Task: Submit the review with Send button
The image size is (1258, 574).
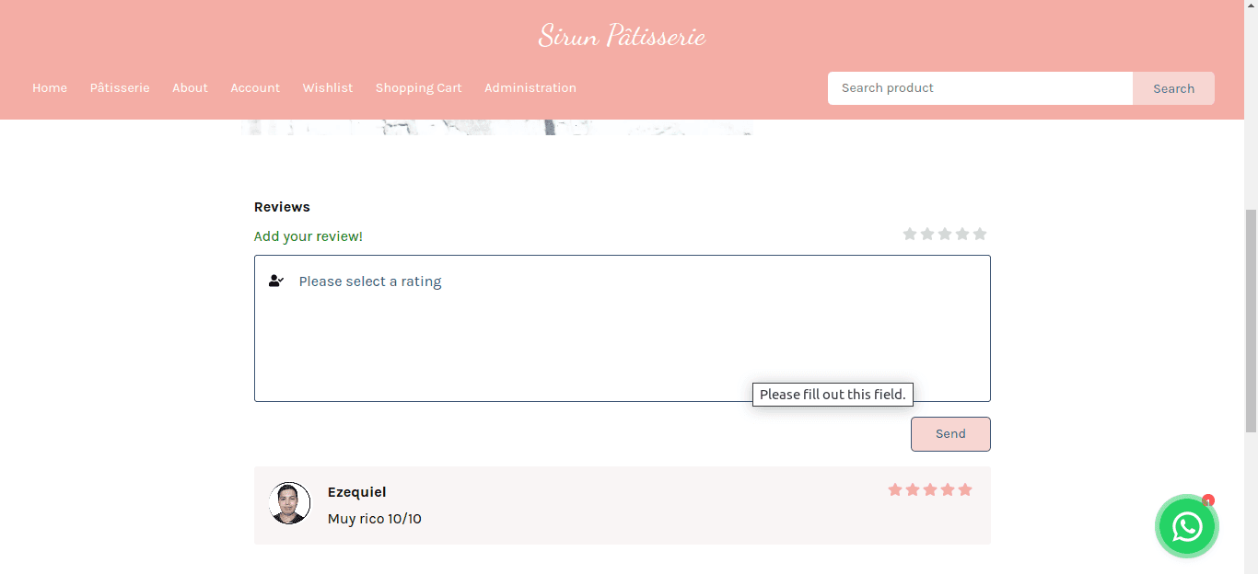Action: pyautogui.click(x=950, y=434)
